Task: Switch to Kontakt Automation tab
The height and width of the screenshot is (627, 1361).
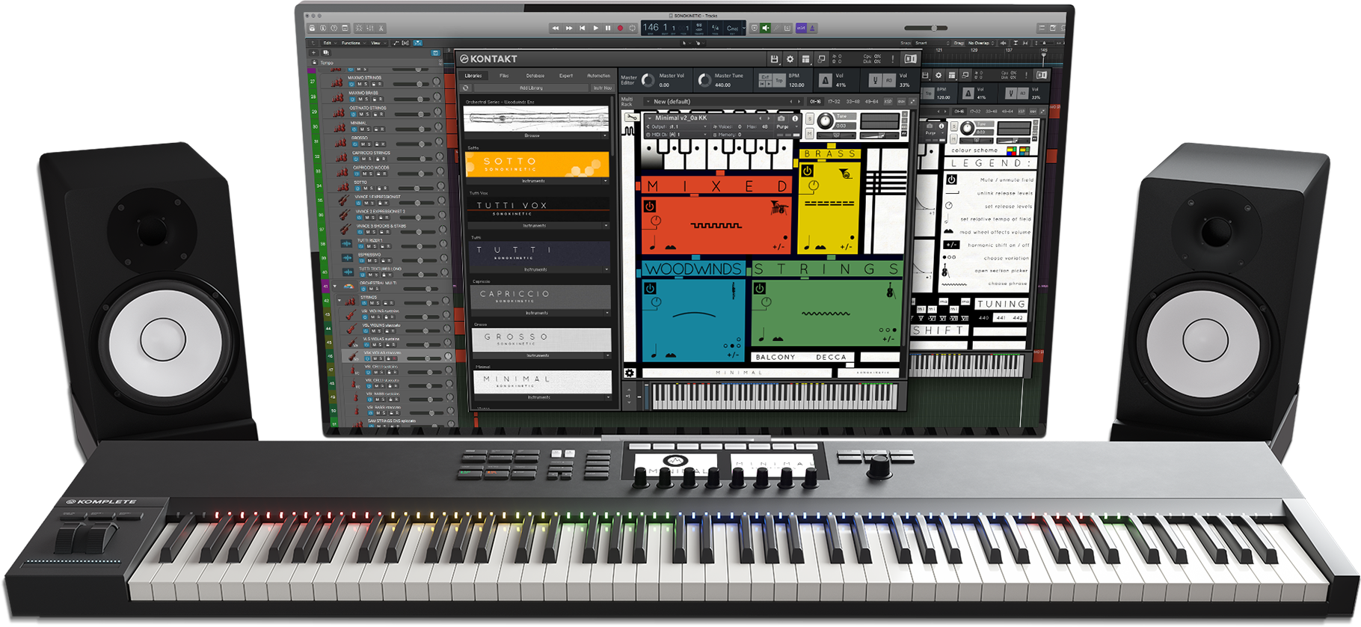Action: click(599, 76)
